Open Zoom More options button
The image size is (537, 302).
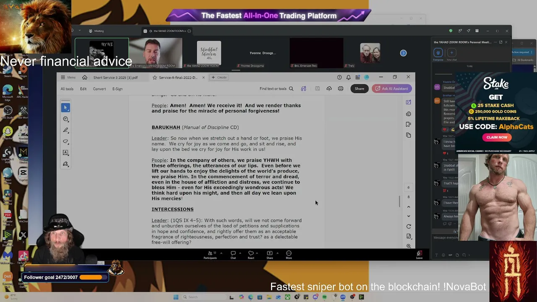[x=289, y=255]
